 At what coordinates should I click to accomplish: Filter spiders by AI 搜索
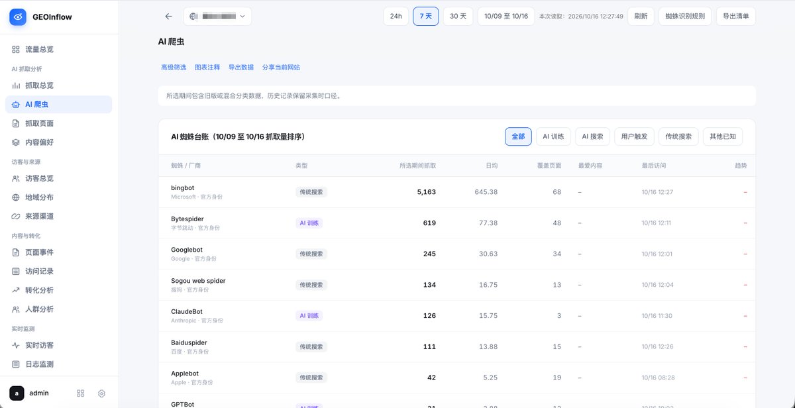point(592,136)
